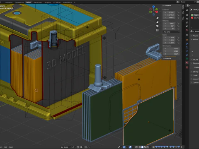Open the Add menu in viewport header
The width and height of the screenshot is (199, 149).
tap(5, 147)
